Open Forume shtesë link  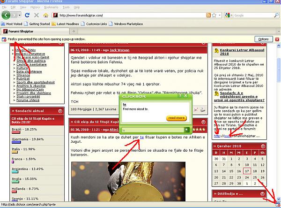(x=28, y=100)
